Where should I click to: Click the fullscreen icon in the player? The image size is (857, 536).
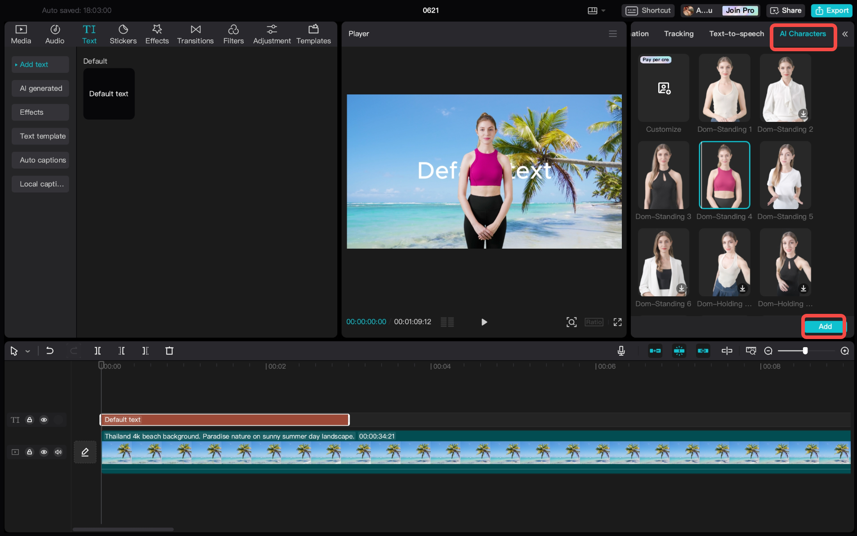point(617,322)
